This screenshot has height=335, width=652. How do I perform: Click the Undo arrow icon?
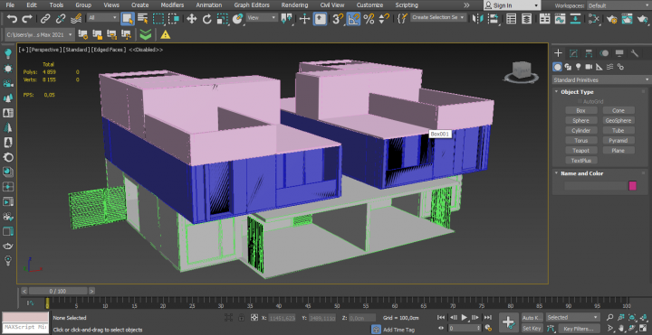coord(12,19)
